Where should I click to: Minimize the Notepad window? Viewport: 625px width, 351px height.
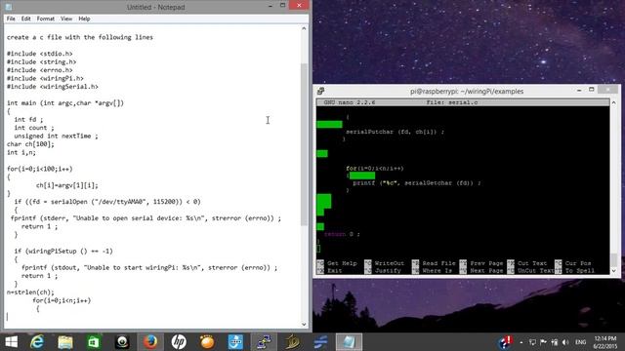[x=271, y=6]
